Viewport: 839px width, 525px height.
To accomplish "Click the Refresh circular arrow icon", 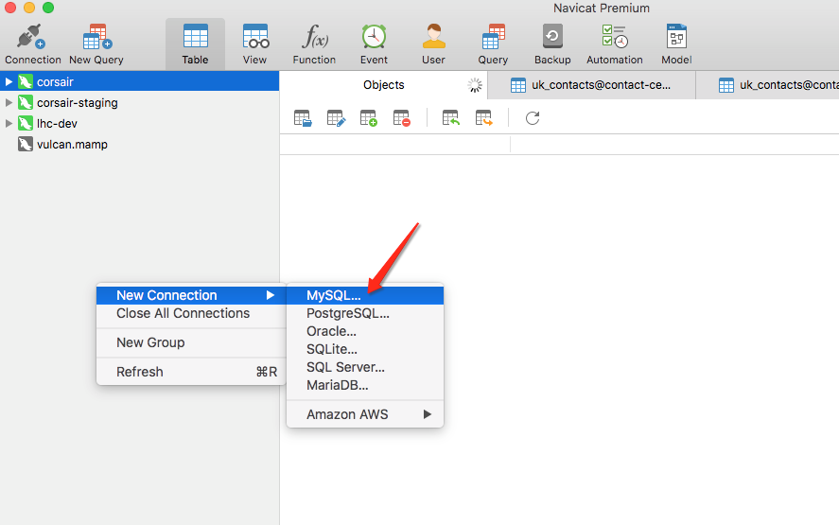I will click(x=533, y=117).
